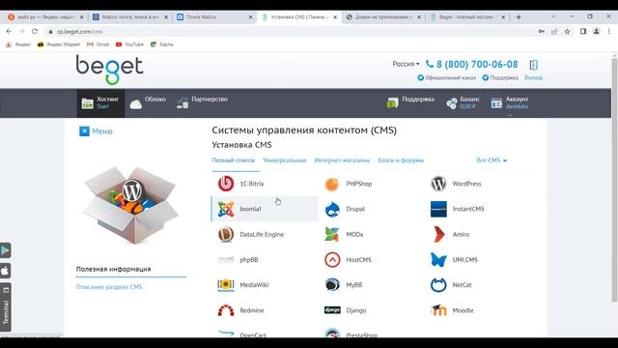Image resolution: width=618 pixels, height=348 pixels.
Task: Switch to Блоги и форумы tab
Action: (x=401, y=160)
